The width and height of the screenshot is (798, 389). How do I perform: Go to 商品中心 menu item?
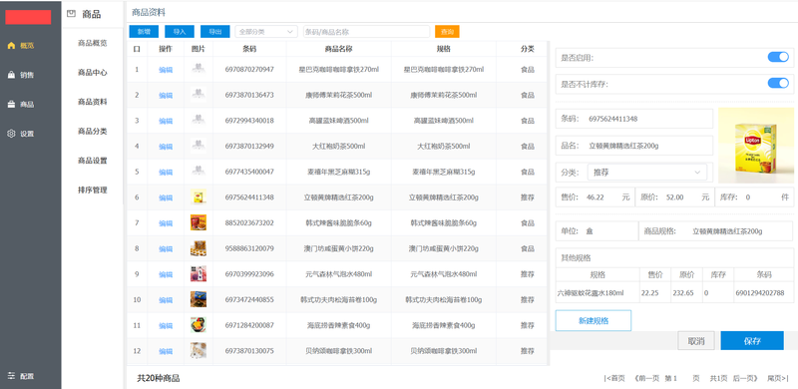coord(93,72)
